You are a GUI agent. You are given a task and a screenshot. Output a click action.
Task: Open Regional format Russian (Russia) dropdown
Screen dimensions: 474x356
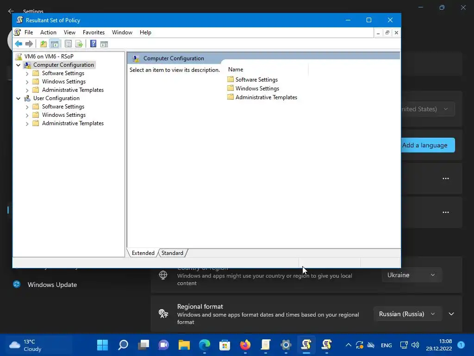[408, 314]
